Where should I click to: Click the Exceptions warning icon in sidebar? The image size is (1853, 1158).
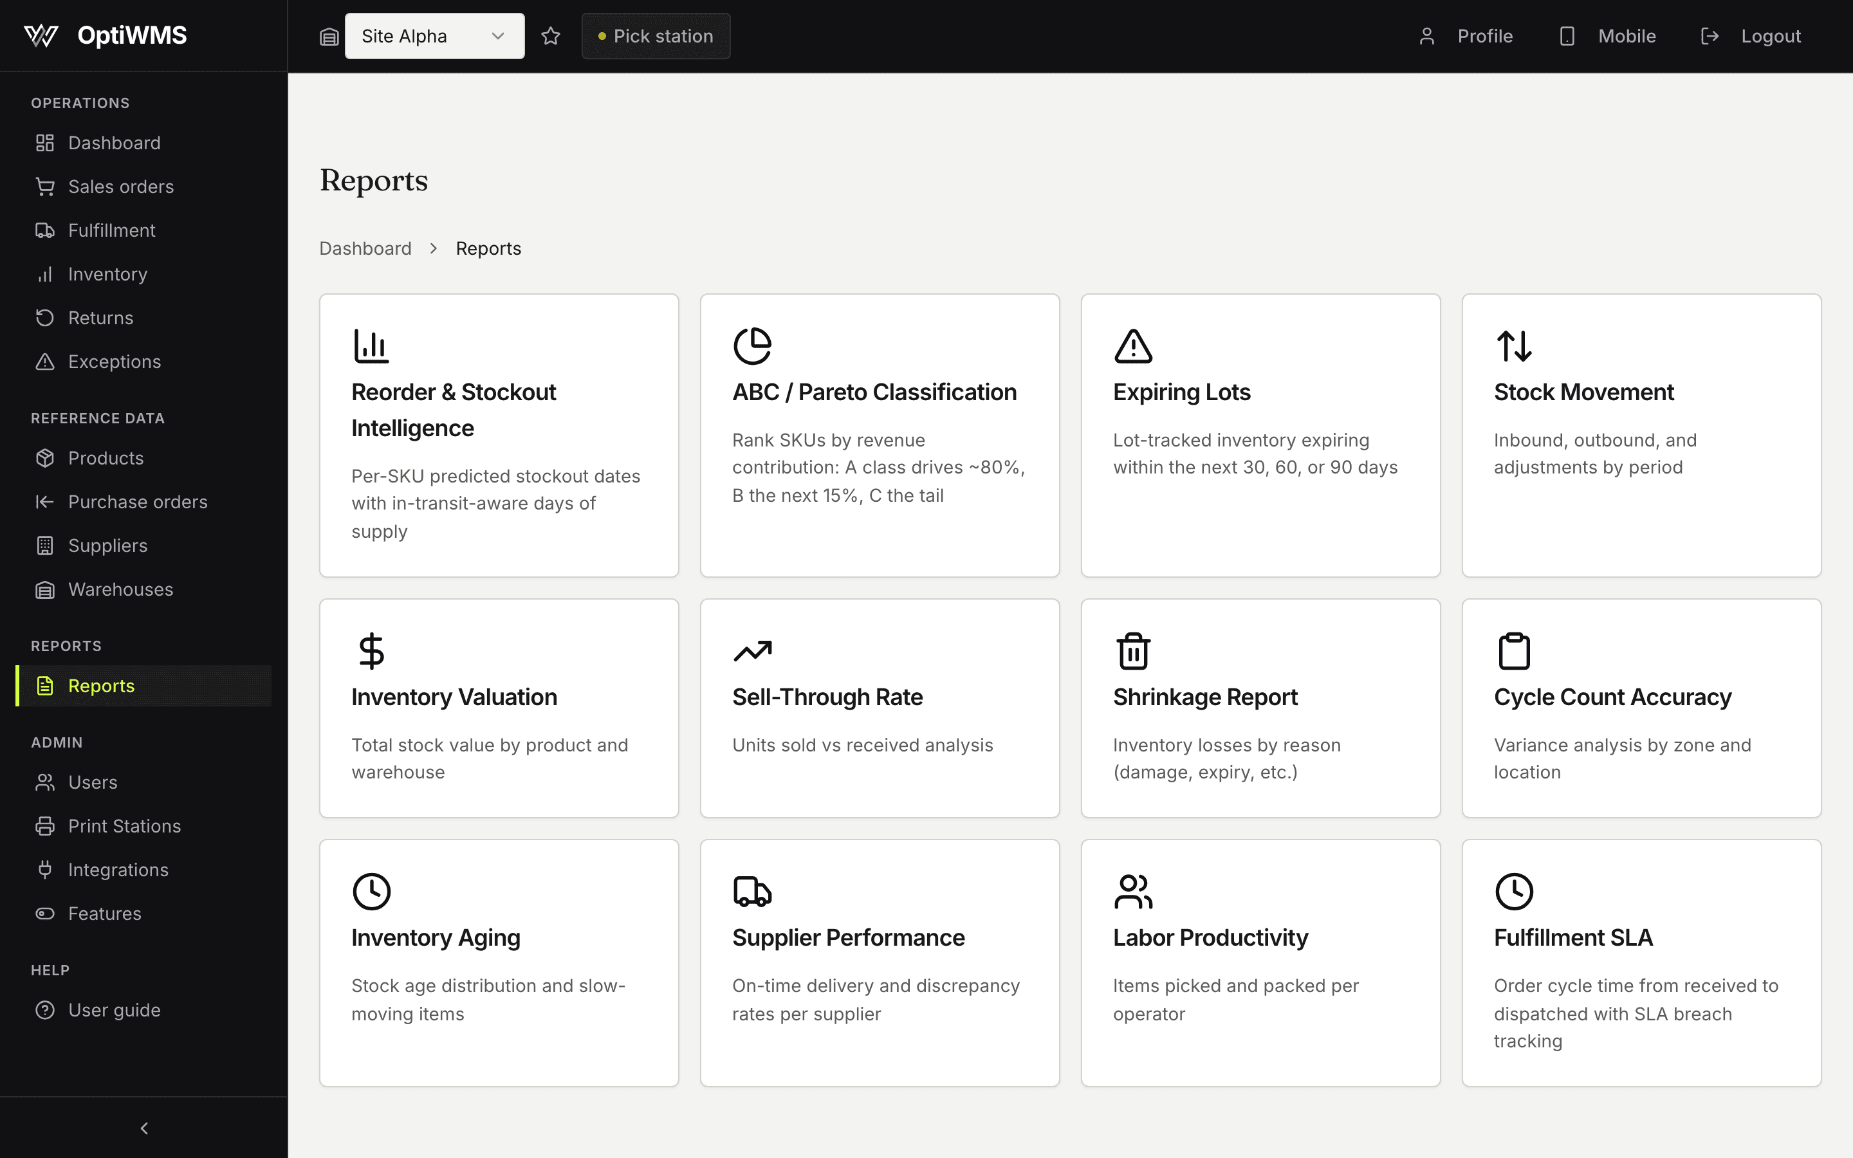coord(45,361)
